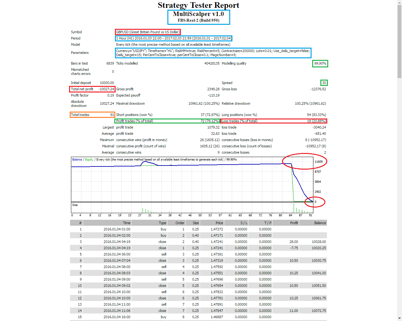Click the MultiScalper v1.0 title
Viewport: 402px width, 321px height.
198,14
